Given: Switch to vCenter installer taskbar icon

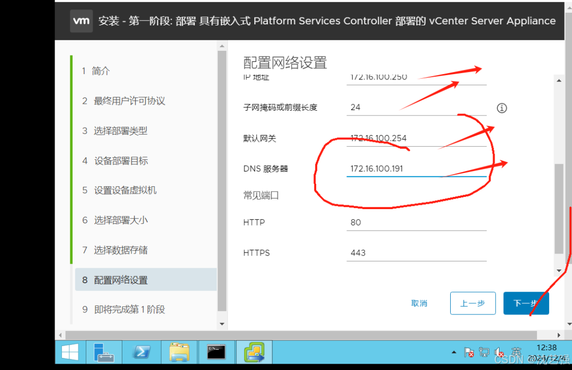Looking at the screenshot, I should (254, 353).
